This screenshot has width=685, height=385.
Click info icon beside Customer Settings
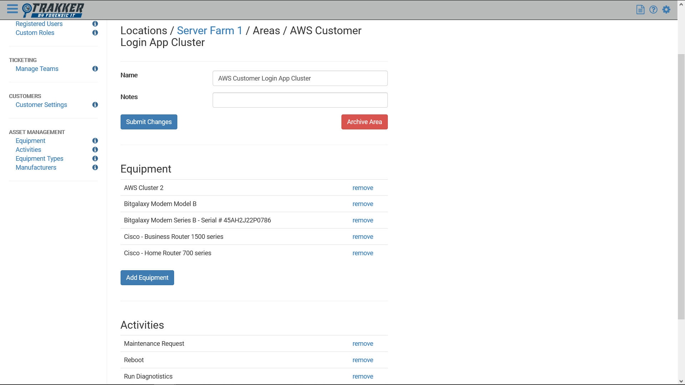(95, 105)
